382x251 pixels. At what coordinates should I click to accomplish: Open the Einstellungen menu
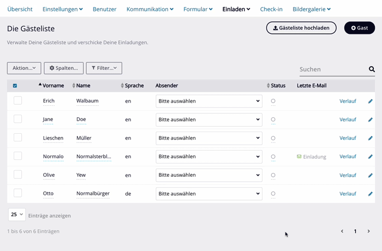(x=63, y=9)
